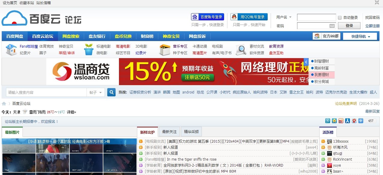Viewport: 383px width, 175px height.
Task: Click the Renren share icon
Action: click(x=347, y=121)
